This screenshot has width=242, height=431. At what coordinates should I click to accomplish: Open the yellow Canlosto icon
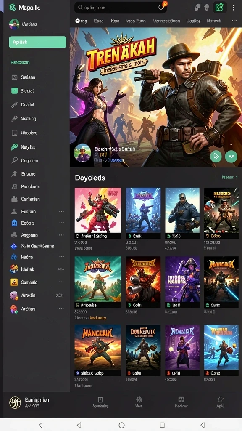click(14, 282)
